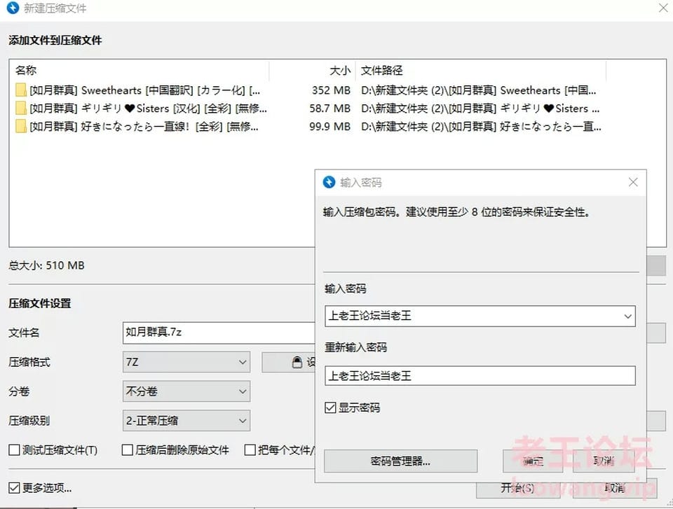The image size is (673, 509).
Task: Close the 输入密码 dialog
Action: point(633,182)
